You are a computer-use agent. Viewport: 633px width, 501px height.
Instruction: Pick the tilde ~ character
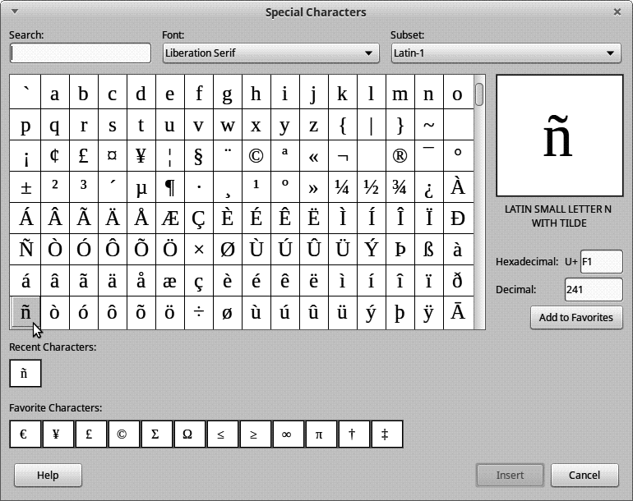428,125
